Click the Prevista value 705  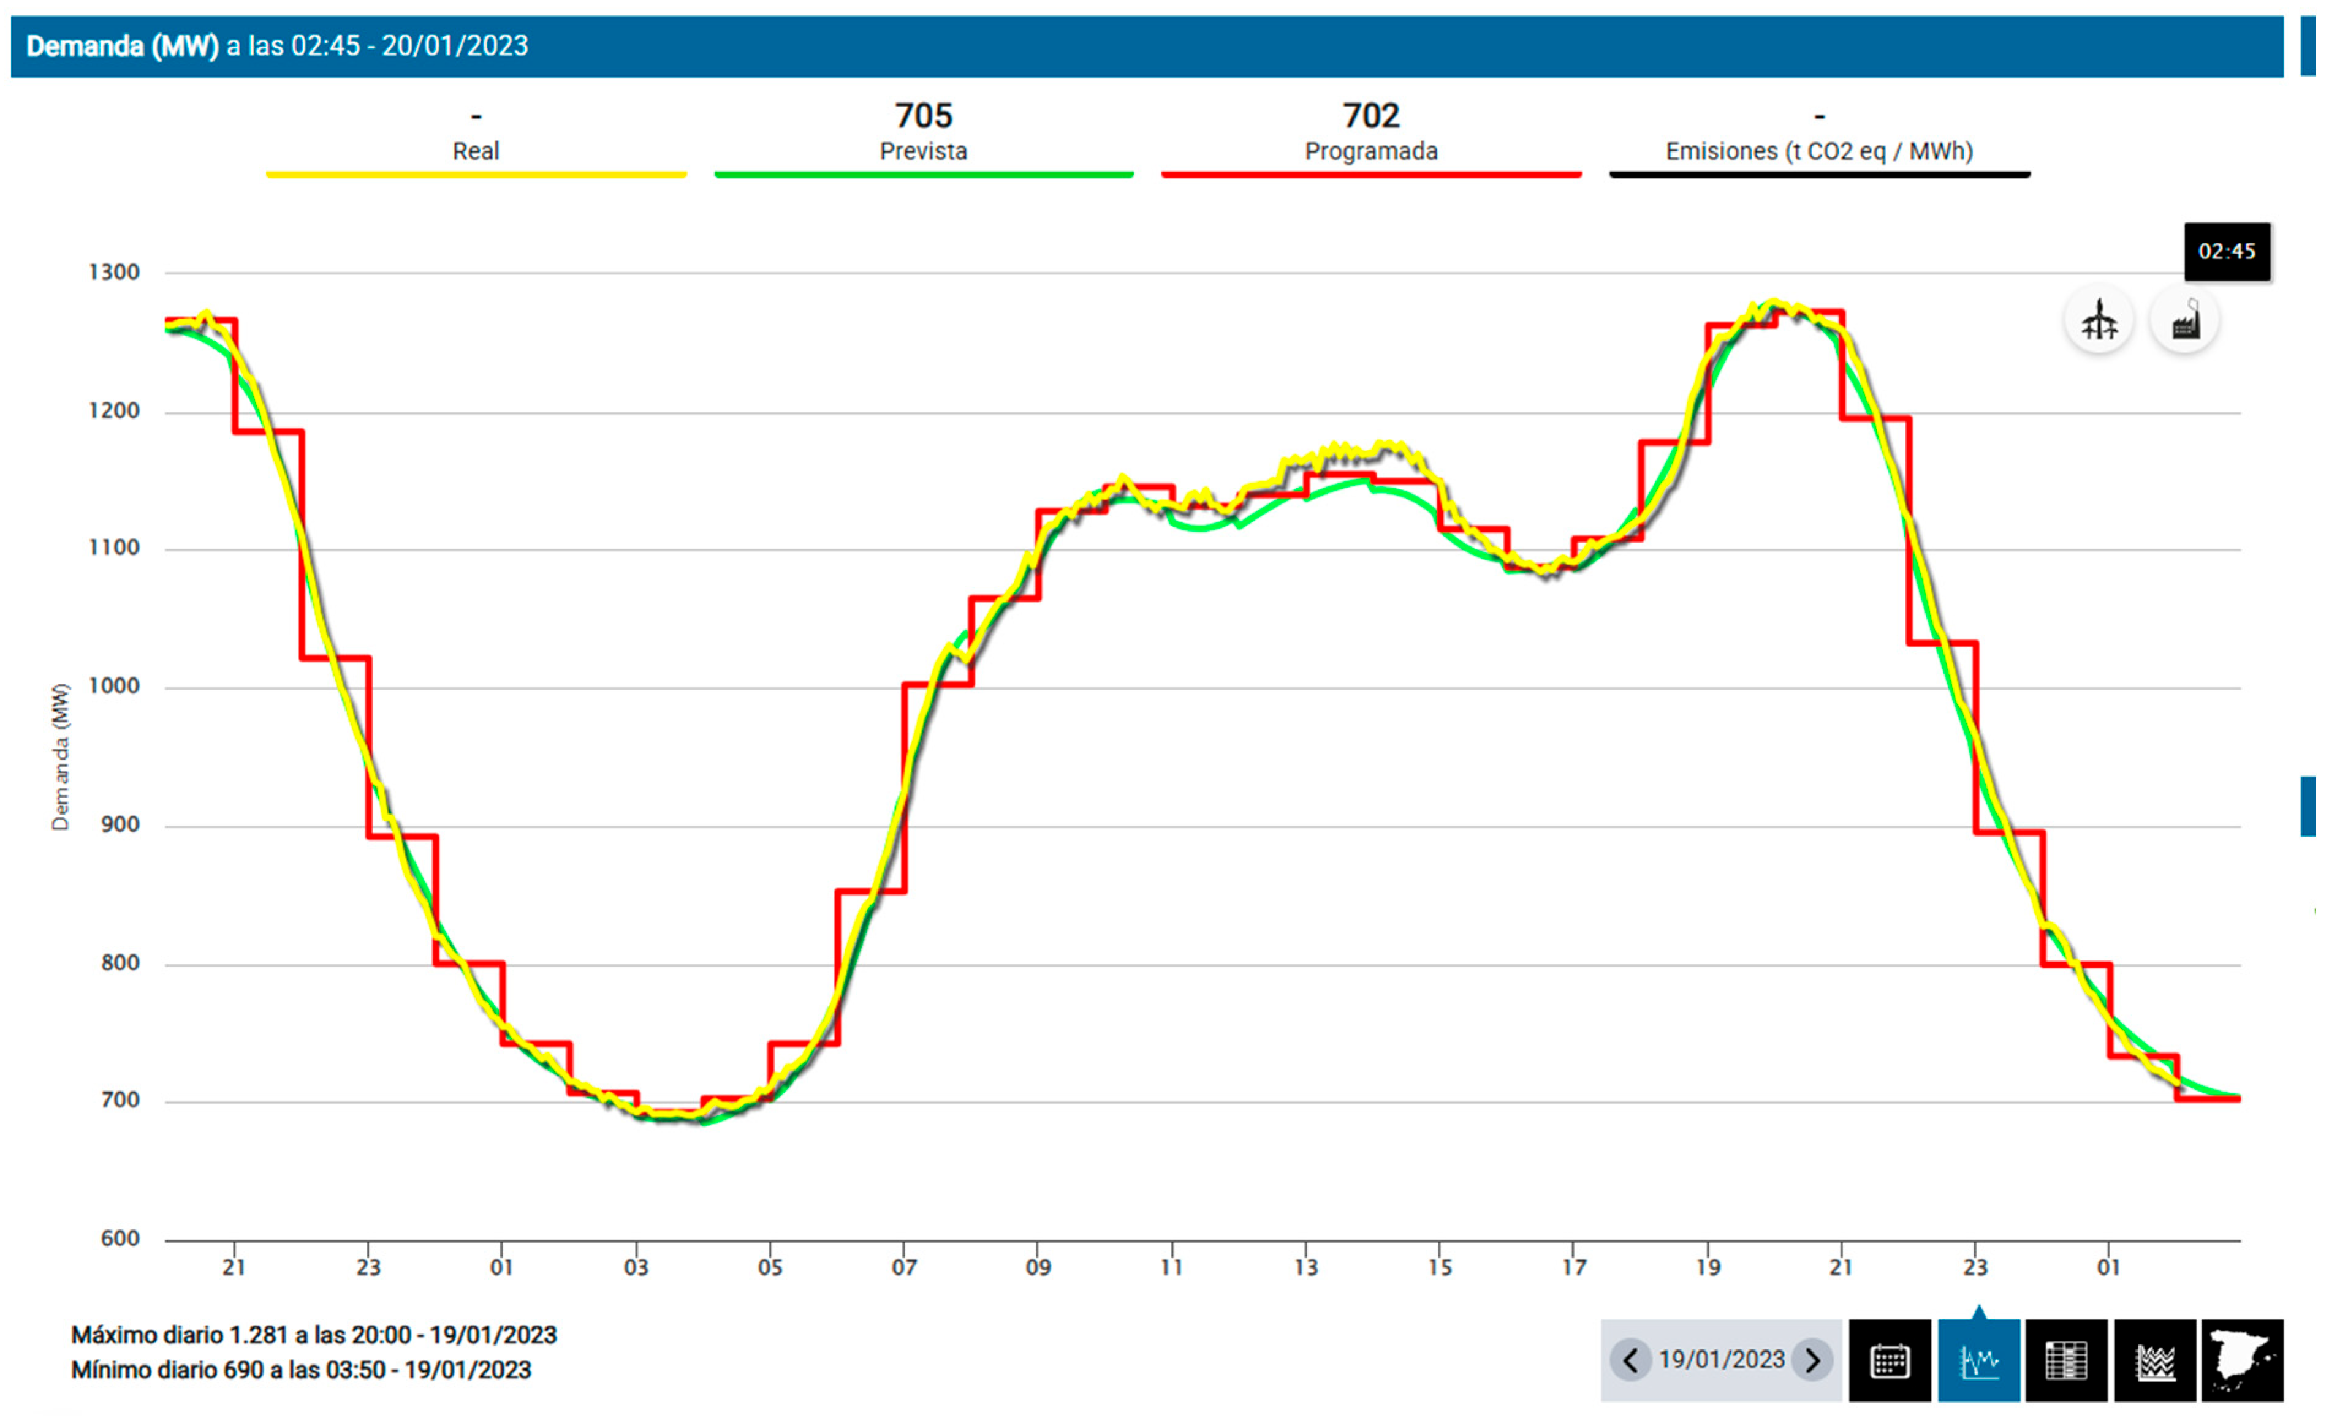pos(924,116)
